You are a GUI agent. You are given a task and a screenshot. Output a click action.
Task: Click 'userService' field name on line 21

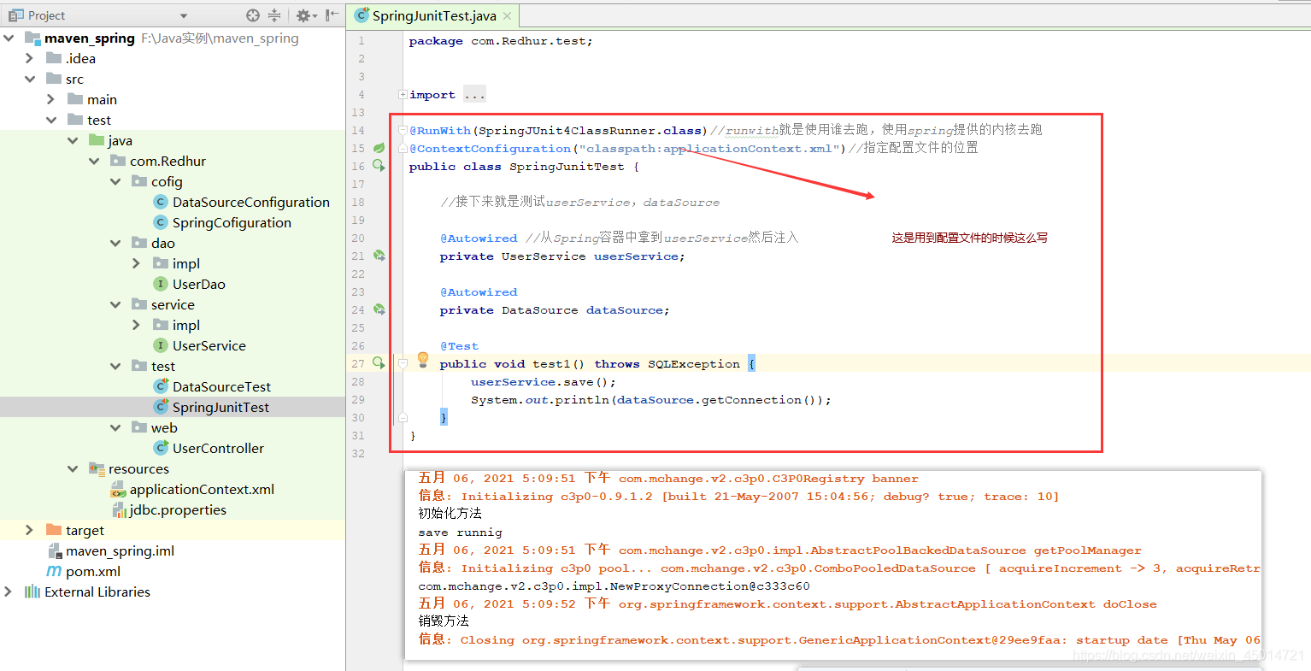[x=636, y=256]
